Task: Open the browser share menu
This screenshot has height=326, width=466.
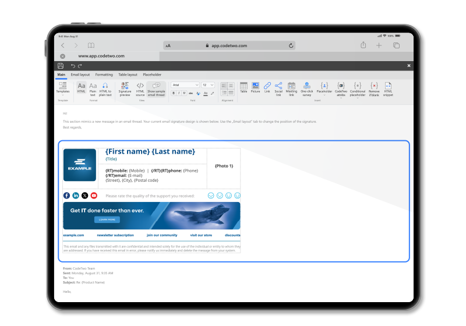Action: [x=363, y=45]
